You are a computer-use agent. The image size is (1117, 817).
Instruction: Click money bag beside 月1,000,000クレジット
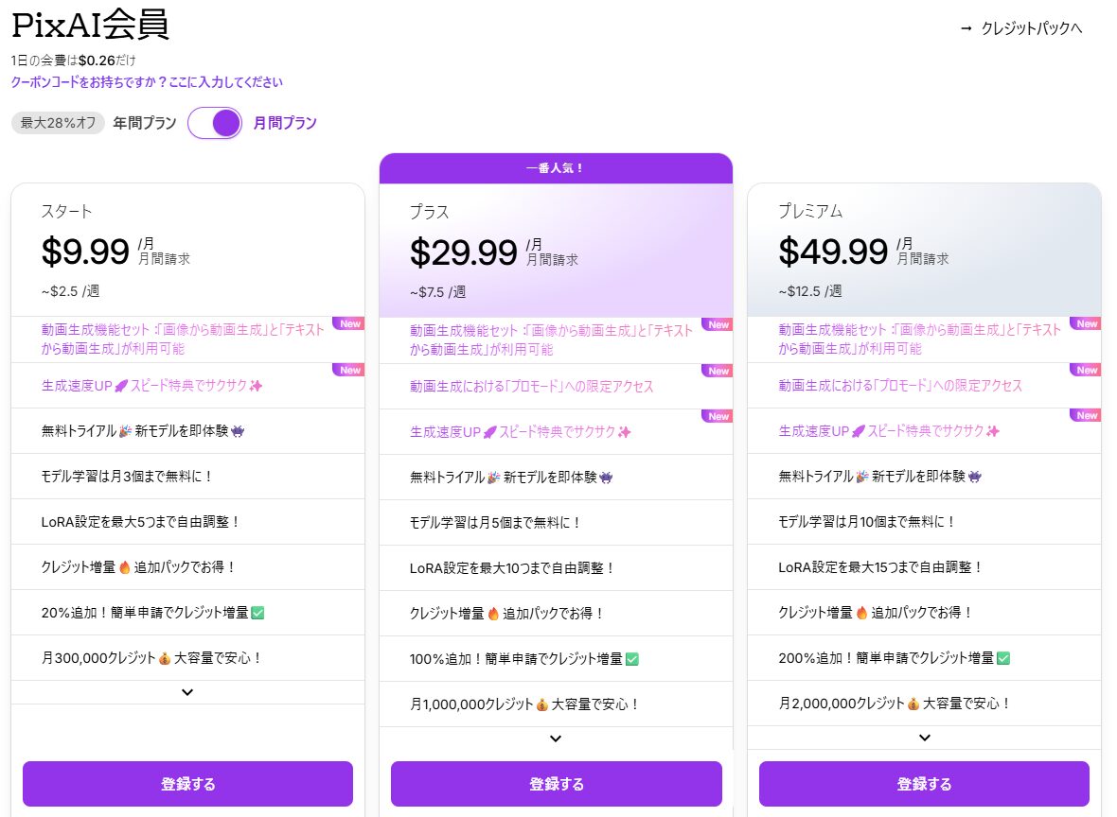(x=542, y=704)
